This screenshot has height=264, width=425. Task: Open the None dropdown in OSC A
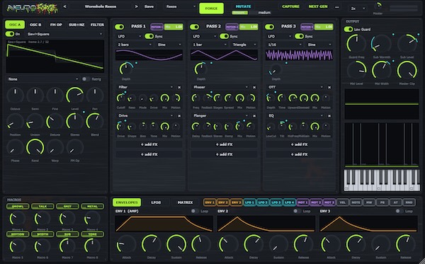pos(42,79)
